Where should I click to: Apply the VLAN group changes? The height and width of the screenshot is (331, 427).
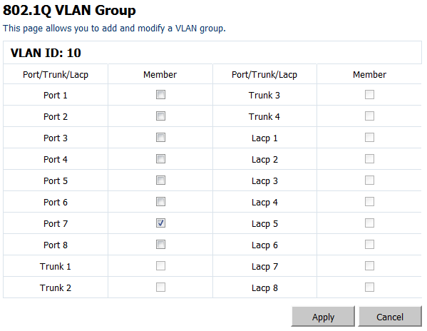point(323,317)
